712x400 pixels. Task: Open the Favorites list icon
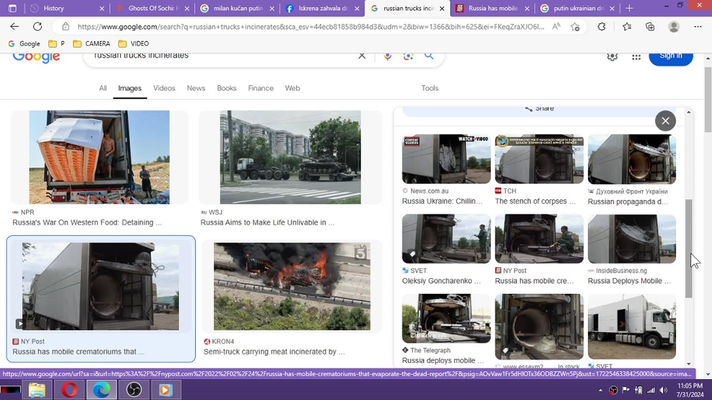pos(627,27)
